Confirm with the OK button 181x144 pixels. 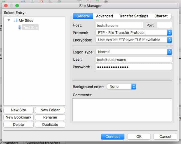139,137
